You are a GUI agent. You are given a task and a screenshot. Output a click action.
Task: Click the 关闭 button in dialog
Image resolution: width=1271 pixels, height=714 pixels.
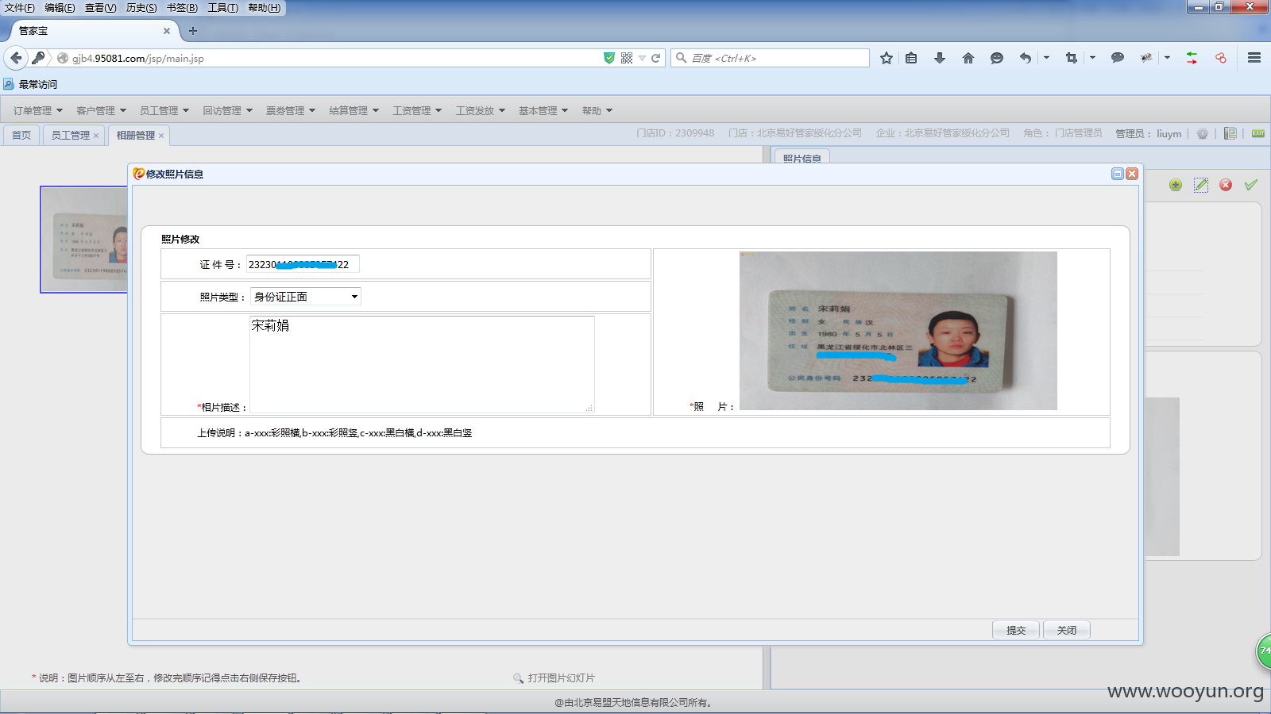(1067, 630)
